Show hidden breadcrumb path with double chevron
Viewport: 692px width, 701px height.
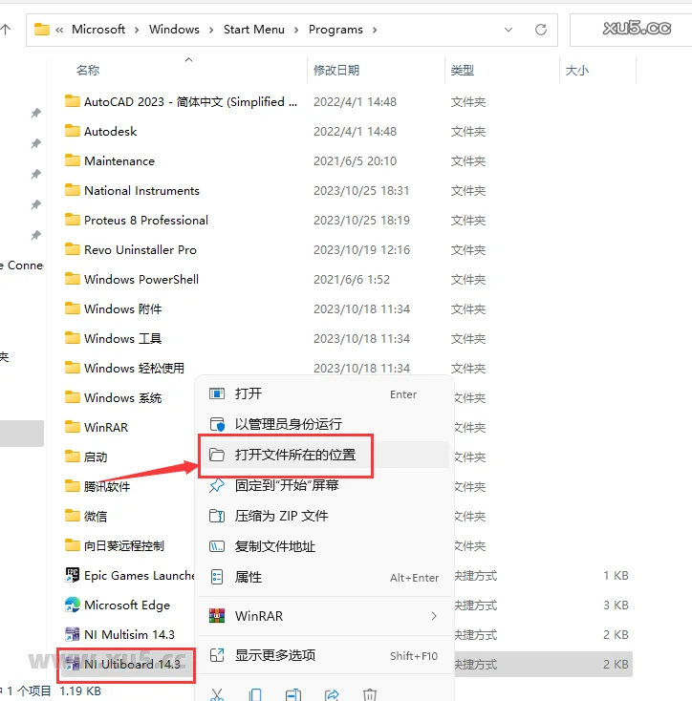click(59, 30)
